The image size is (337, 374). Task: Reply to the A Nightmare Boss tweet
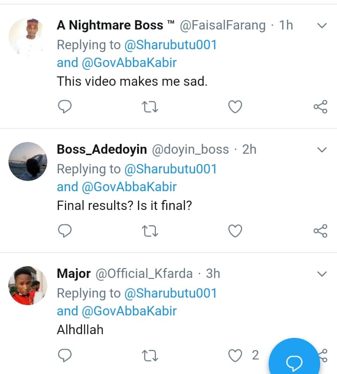point(65,107)
